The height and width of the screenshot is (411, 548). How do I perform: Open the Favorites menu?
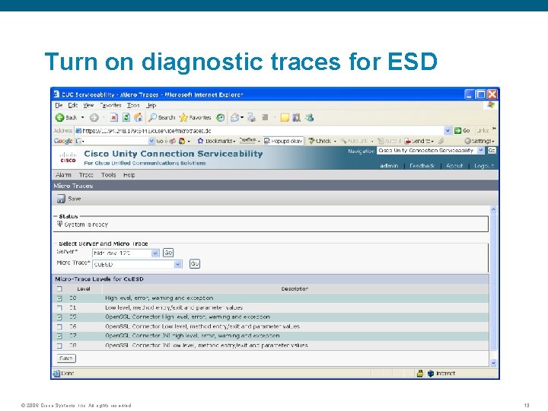coord(110,105)
